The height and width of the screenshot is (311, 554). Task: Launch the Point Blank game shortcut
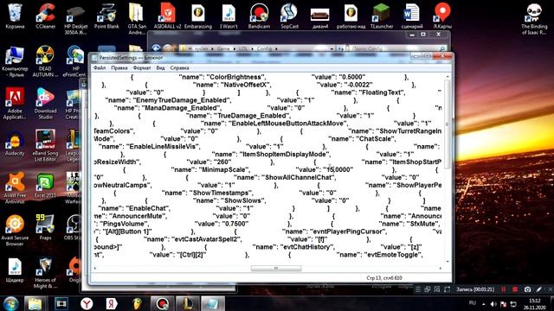(106, 16)
